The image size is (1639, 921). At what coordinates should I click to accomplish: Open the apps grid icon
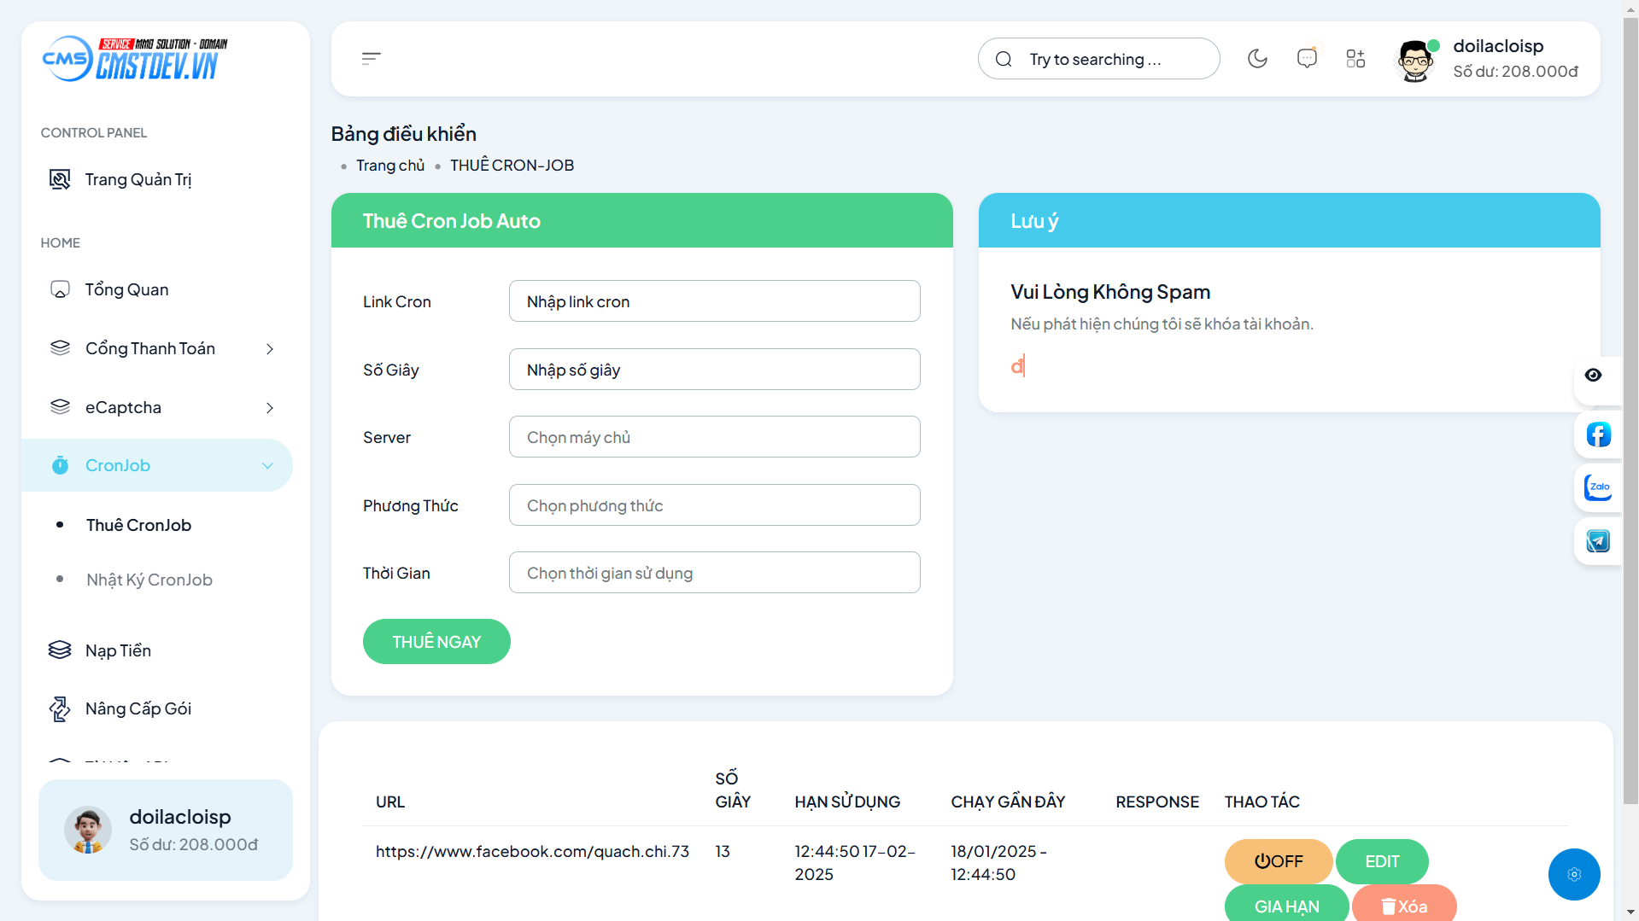pos(1355,59)
